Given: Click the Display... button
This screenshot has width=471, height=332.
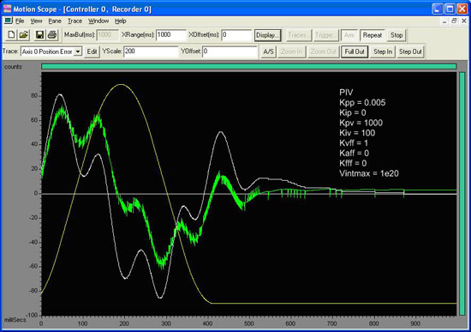Looking at the screenshot, I should click(267, 35).
